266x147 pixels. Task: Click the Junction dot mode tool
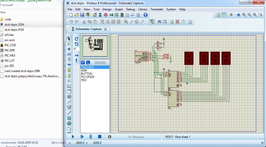(x=69, y=49)
